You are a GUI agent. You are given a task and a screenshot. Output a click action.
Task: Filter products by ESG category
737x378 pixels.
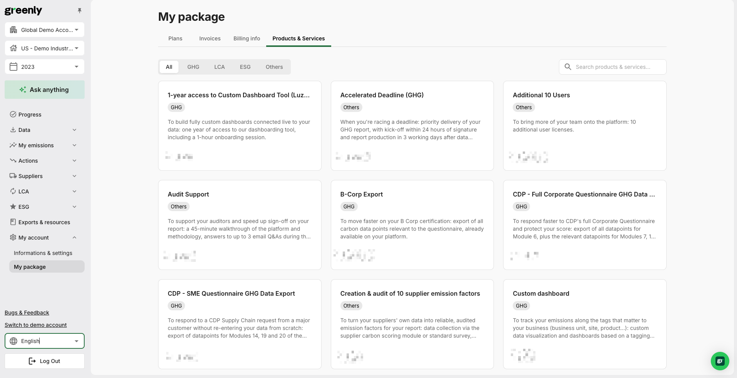245,67
